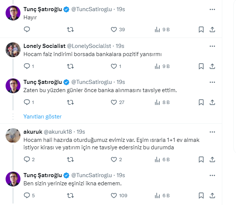The width and height of the screenshot is (236, 205).
Task: Like Lonely Socialist's faiz indirimi tweet
Action: (x=114, y=66)
